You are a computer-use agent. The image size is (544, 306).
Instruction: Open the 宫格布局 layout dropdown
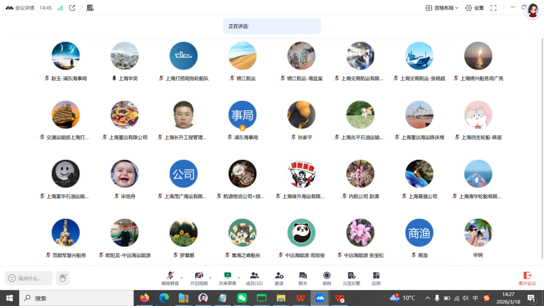point(442,8)
